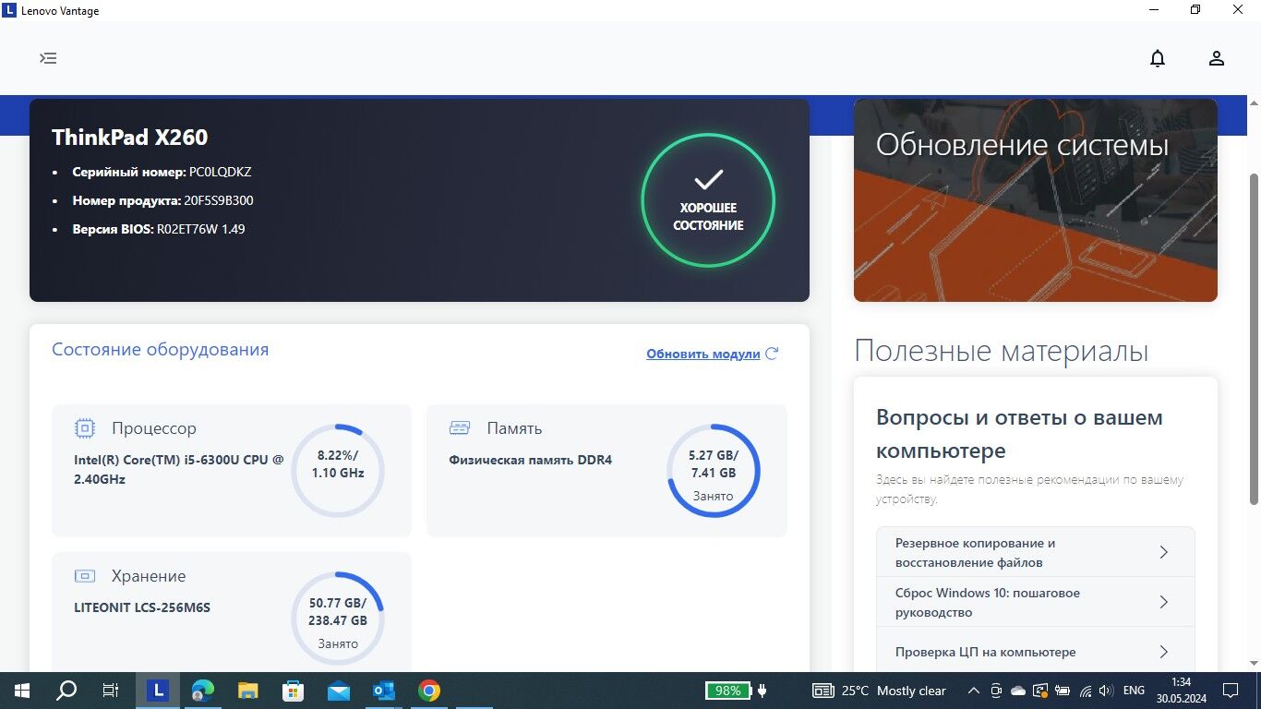Click the power plug icon beside battery gauge

coord(763,691)
